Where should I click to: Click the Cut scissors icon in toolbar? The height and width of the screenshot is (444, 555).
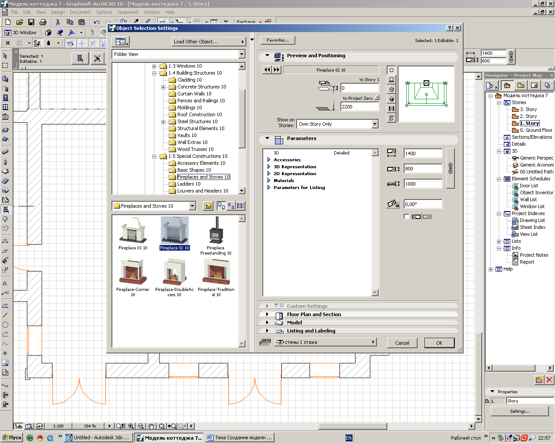[x=58, y=22]
